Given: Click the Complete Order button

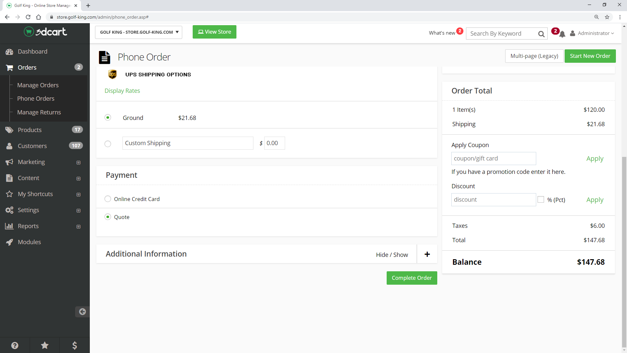Looking at the screenshot, I should click(411, 278).
